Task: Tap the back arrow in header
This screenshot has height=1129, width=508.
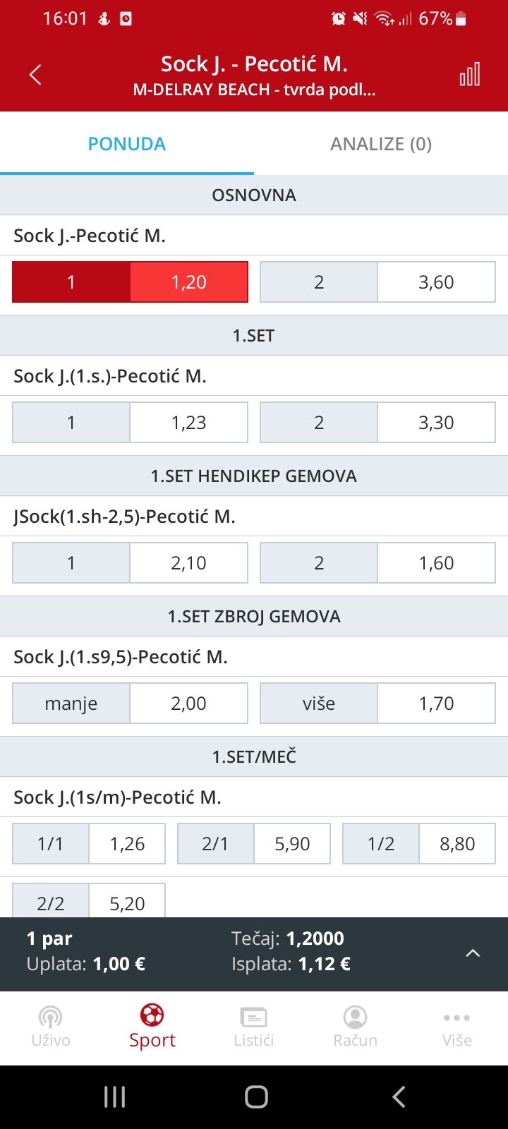Action: click(35, 75)
